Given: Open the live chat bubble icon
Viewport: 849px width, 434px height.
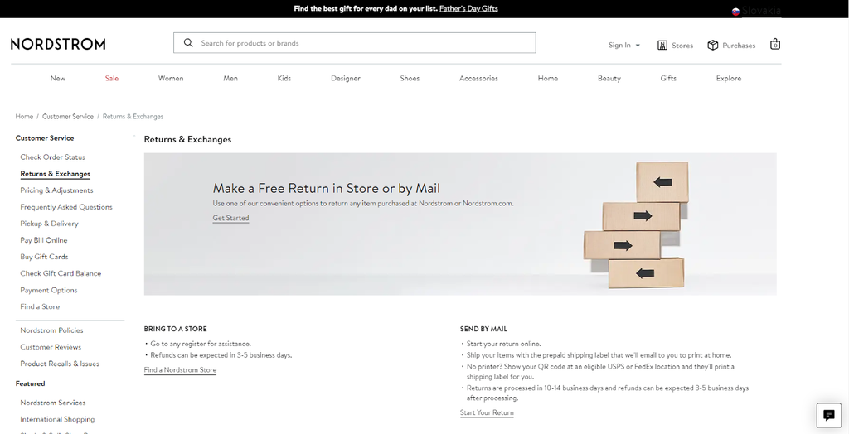Looking at the screenshot, I should 828,415.
